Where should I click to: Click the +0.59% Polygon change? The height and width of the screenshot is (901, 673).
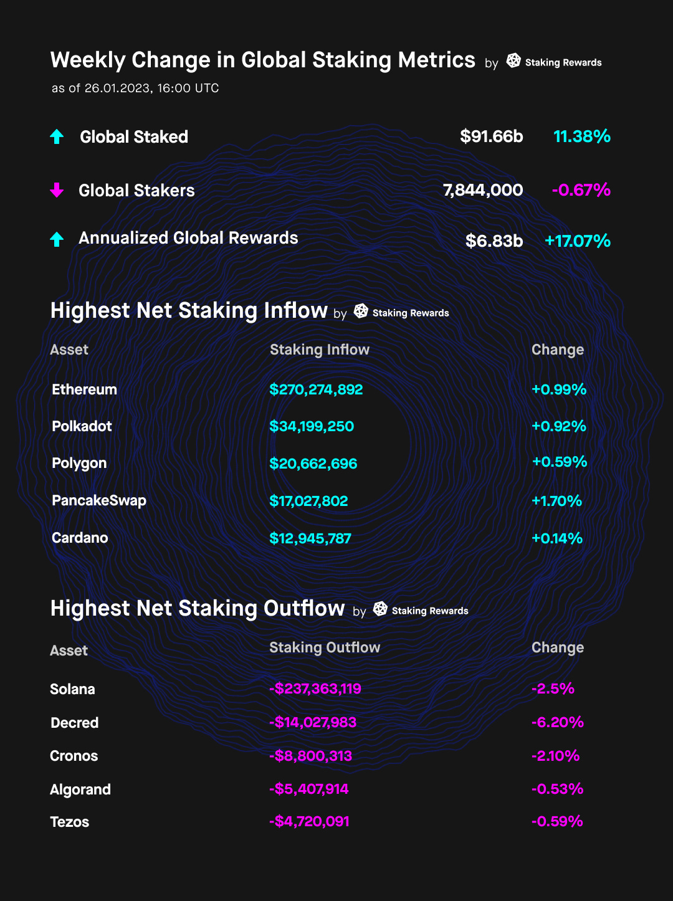point(560,462)
